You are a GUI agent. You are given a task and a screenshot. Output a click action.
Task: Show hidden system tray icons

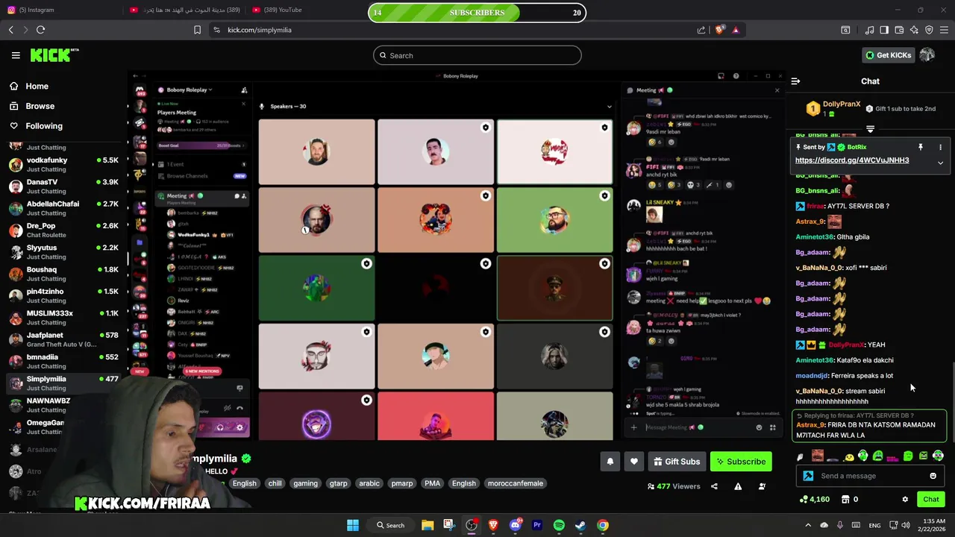tap(807, 525)
